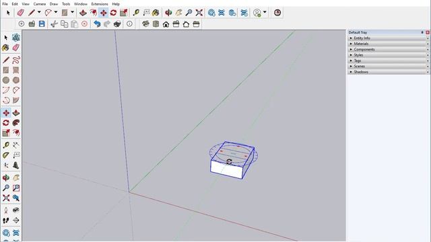Expand the Components panel
431x242 pixels.
pyautogui.click(x=389, y=49)
